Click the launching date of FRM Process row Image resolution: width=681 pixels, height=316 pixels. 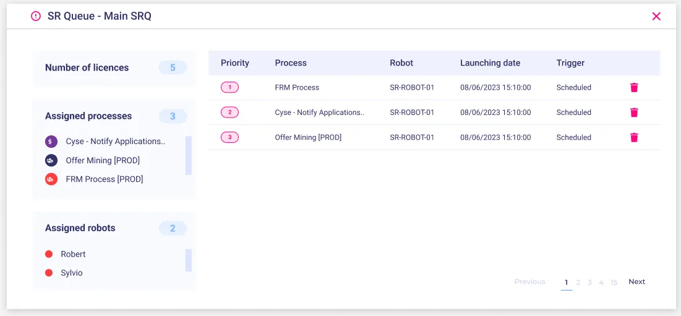pos(495,88)
